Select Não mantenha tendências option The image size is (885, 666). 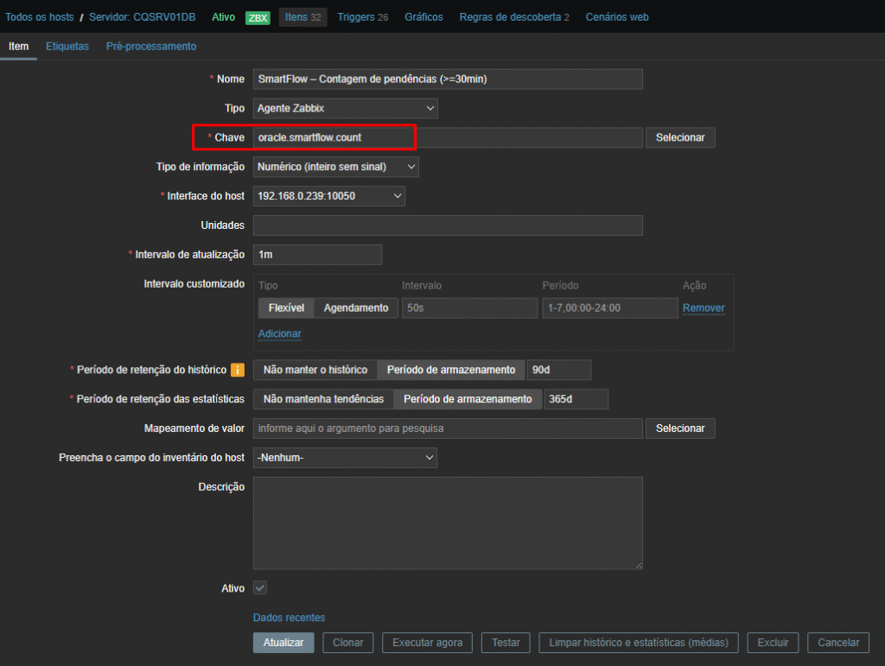pos(323,399)
